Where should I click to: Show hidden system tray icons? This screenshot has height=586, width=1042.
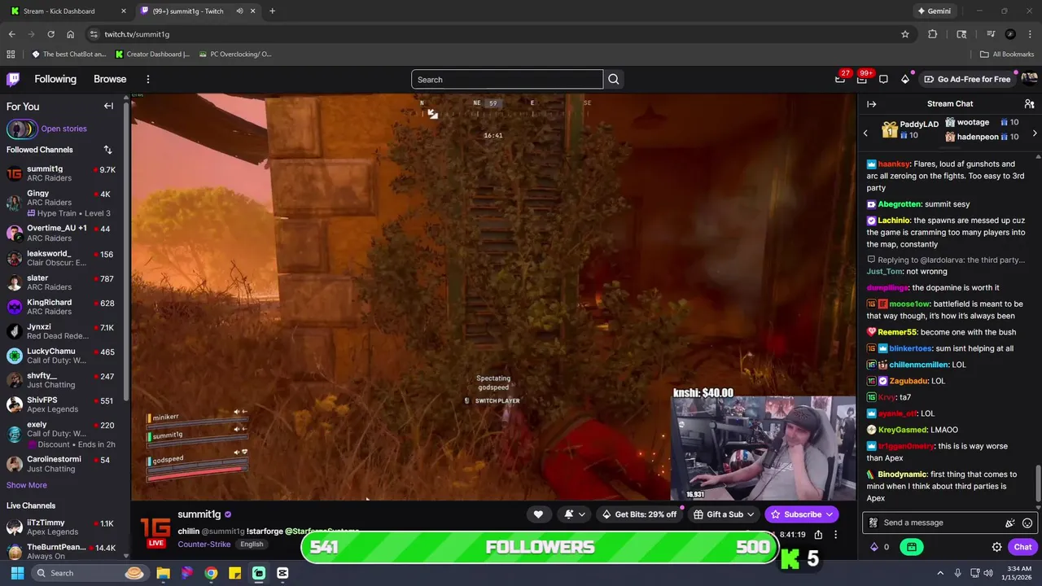tap(940, 573)
